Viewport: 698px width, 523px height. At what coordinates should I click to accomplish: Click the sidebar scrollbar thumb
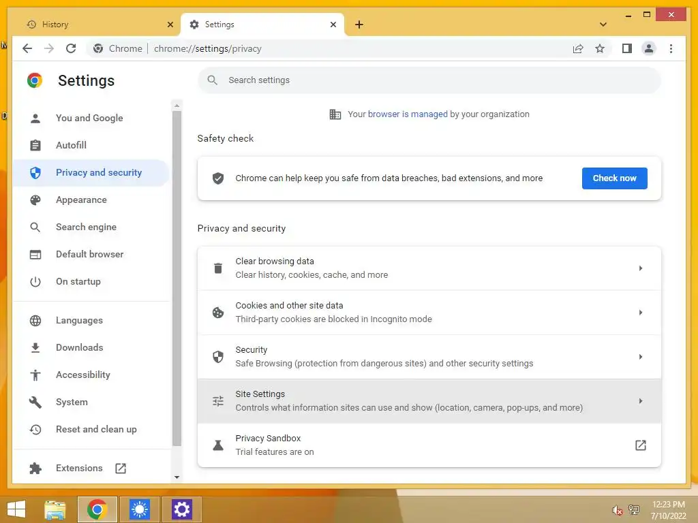[x=177, y=278]
